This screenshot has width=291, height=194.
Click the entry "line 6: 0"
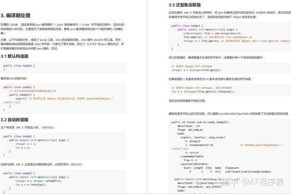[190, 160]
